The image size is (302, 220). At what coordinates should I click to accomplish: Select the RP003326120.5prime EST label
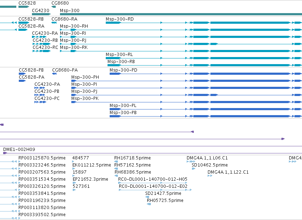click(42, 187)
